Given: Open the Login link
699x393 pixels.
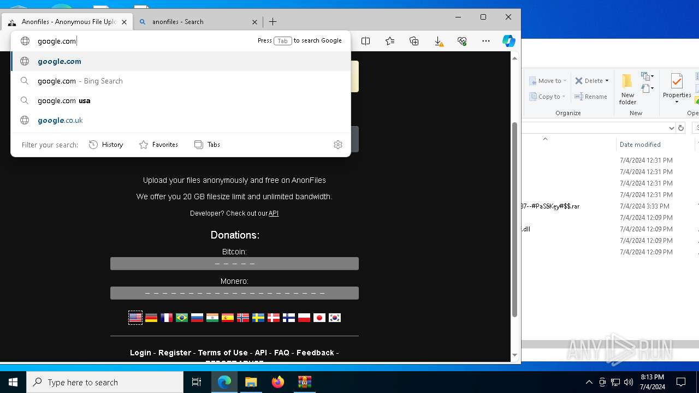Looking at the screenshot, I should click(x=140, y=353).
